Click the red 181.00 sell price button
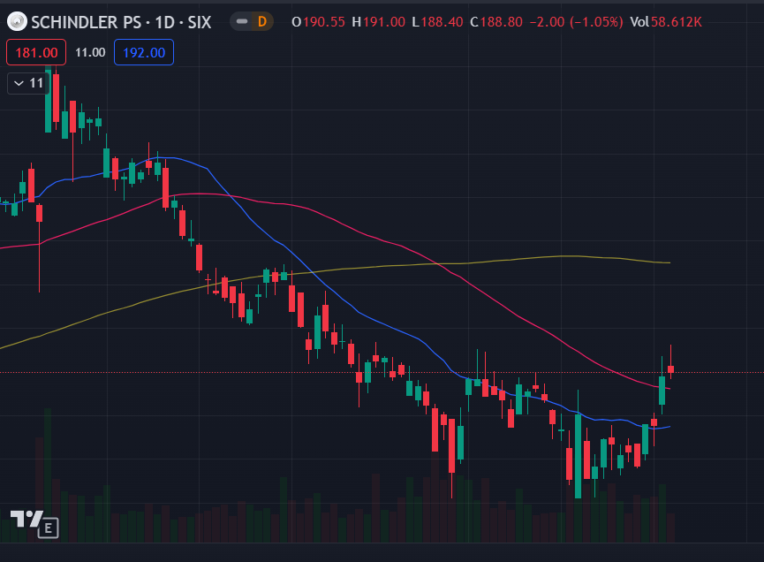The height and width of the screenshot is (562, 764). (36, 52)
